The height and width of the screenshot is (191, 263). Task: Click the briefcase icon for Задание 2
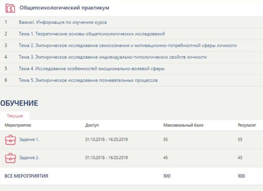click(x=10, y=158)
